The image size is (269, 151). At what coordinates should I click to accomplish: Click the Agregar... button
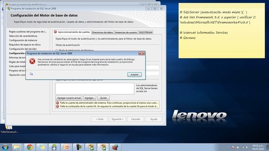pos(90,98)
